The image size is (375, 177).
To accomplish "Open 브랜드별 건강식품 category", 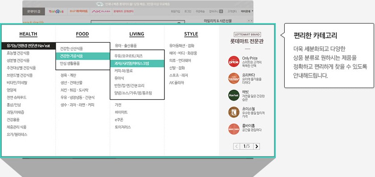I will (20, 75).
